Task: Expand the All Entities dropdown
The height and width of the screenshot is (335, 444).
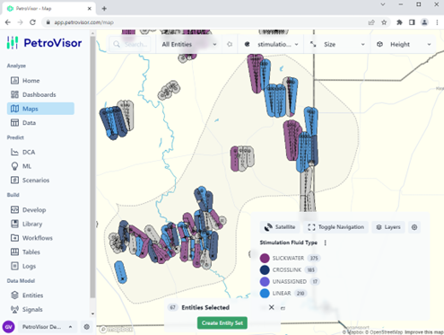Action: (189, 44)
